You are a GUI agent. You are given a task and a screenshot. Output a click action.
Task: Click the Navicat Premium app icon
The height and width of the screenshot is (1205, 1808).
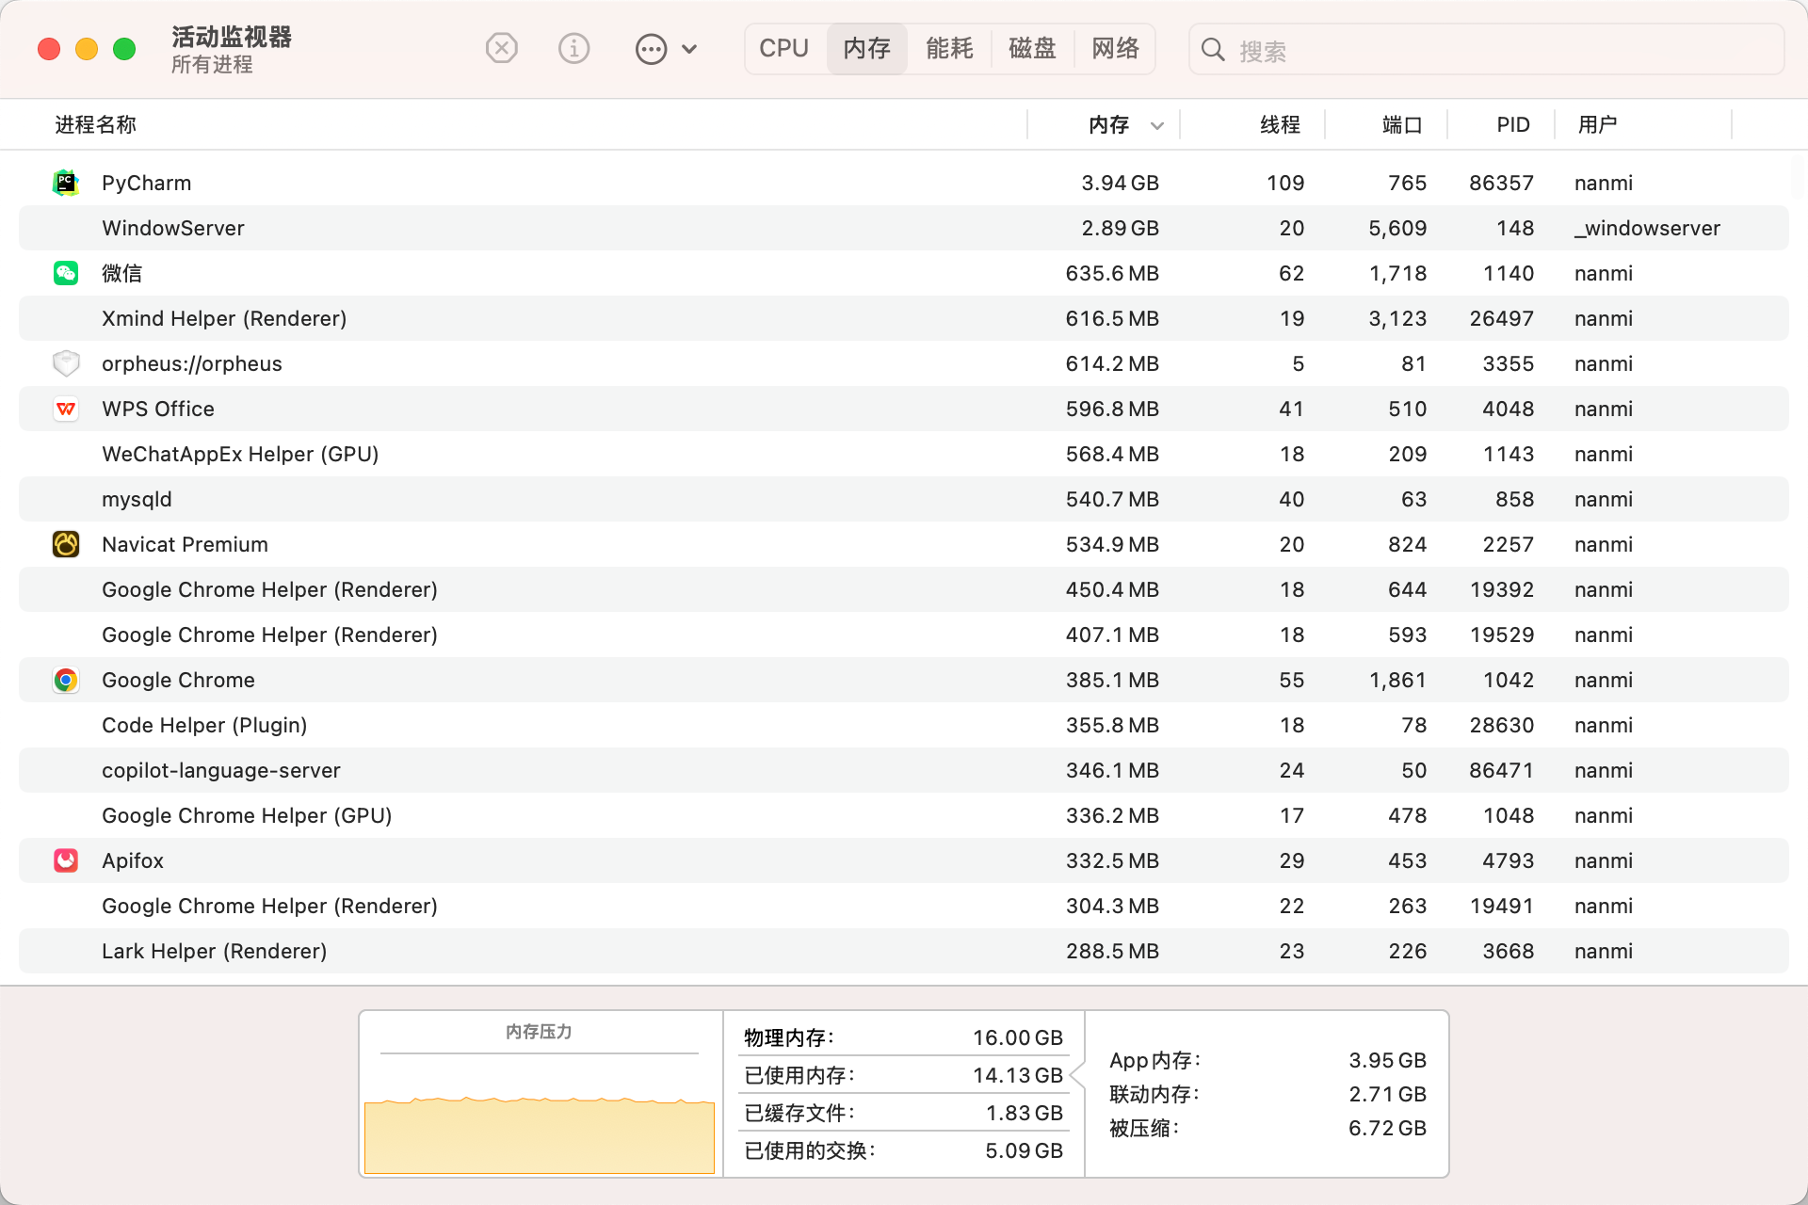(x=66, y=544)
